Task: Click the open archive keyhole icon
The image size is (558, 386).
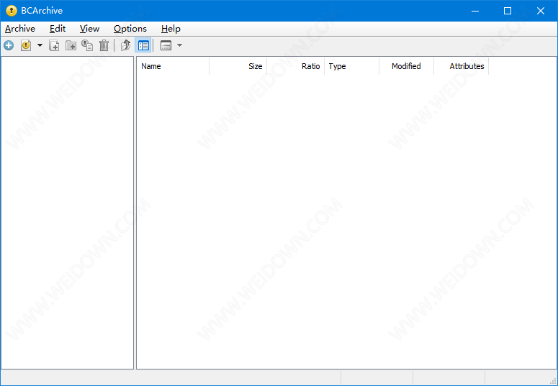Action: pos(26,45)
